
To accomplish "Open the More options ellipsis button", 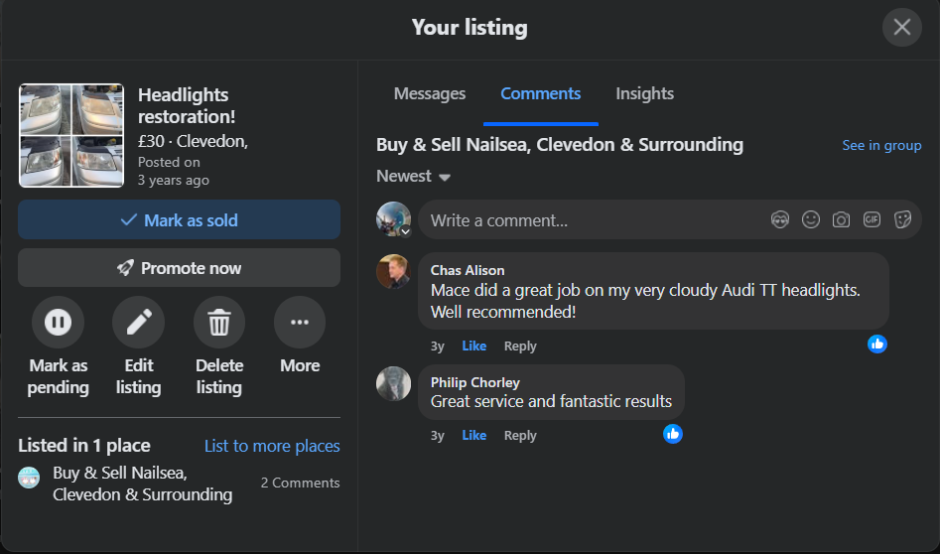I will pyautogui.click(x=299, y=323).
